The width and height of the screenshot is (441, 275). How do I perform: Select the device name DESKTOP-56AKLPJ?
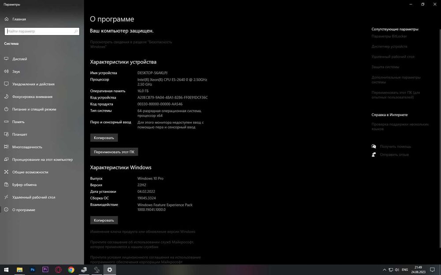(153, 73)
